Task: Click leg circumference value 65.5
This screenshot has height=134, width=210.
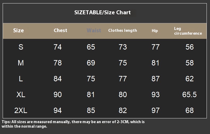Action: coord(189,95)
